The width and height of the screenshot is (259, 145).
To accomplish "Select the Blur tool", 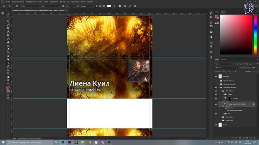I will [x=8, y=56].
